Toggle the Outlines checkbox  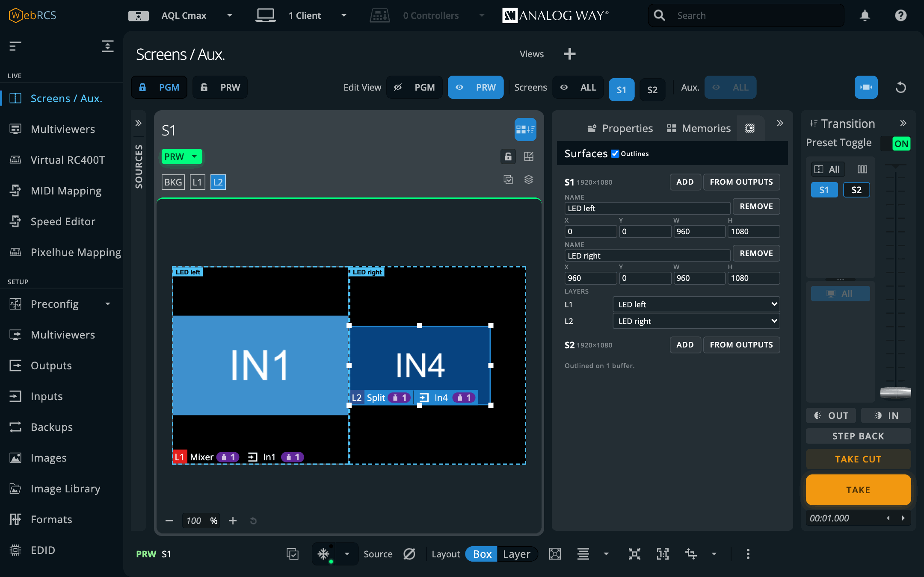click(x=615, y=153)
